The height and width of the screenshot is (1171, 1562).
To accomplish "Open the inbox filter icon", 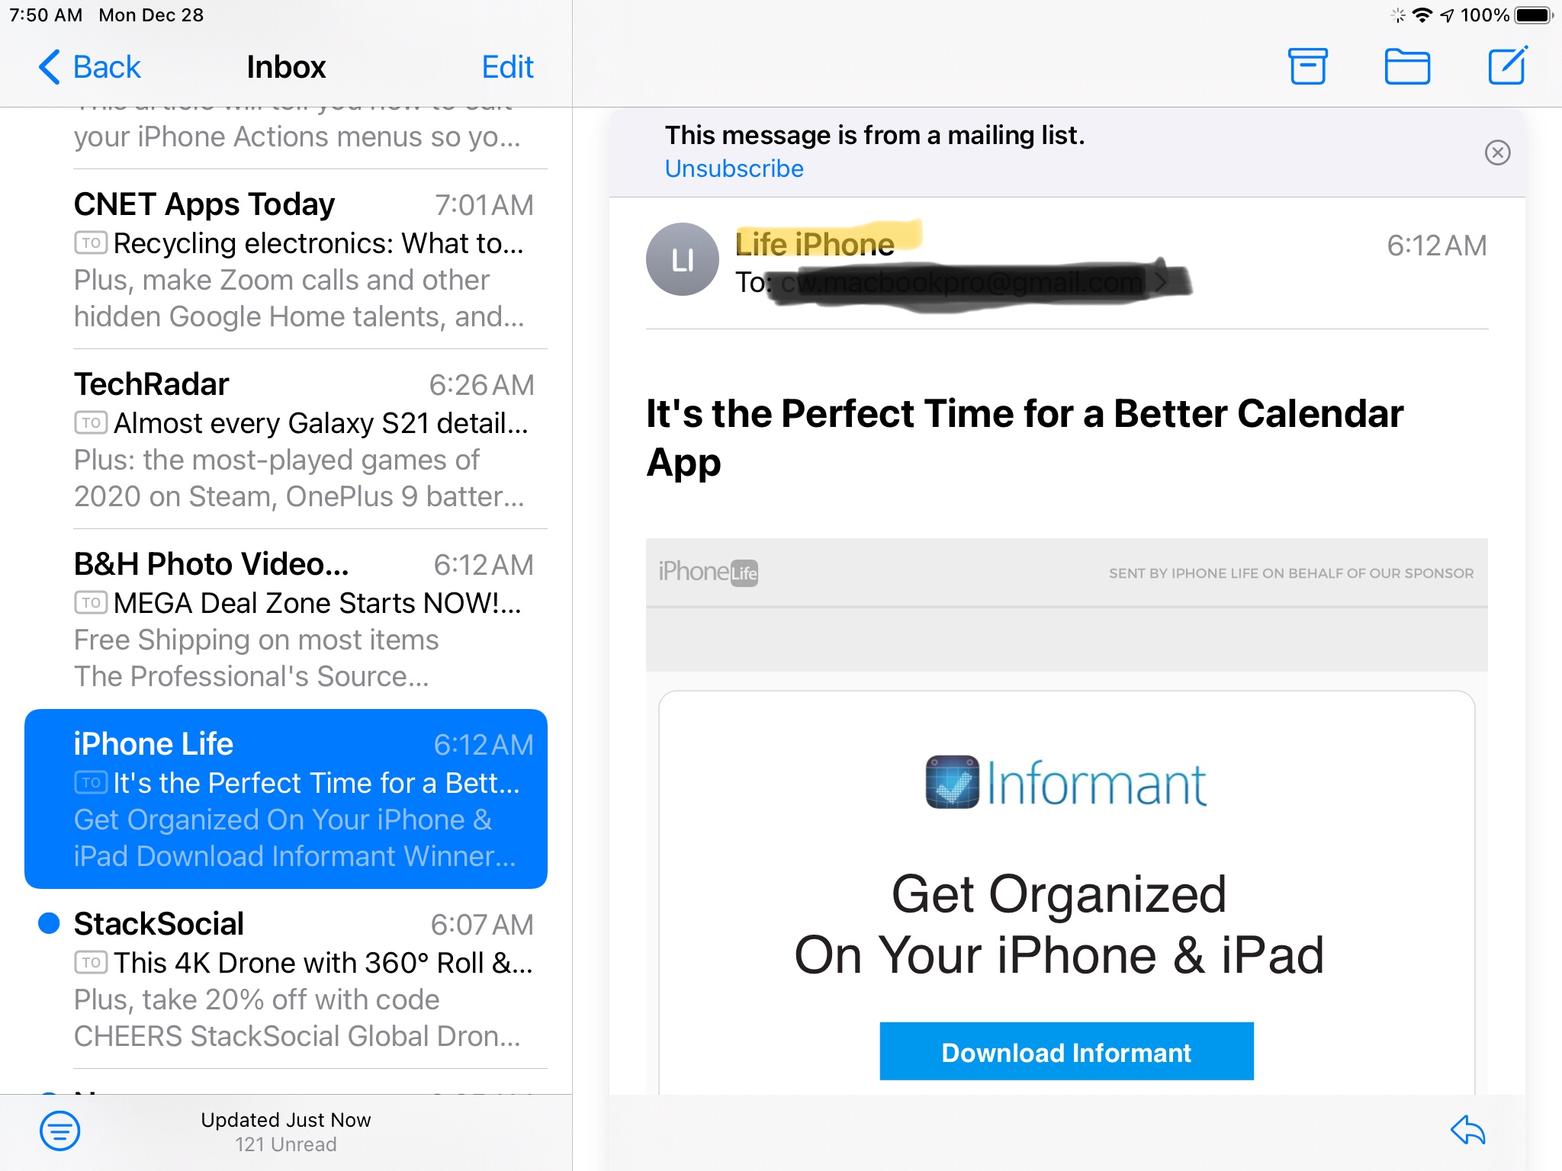I will [x=59, y=1131].
